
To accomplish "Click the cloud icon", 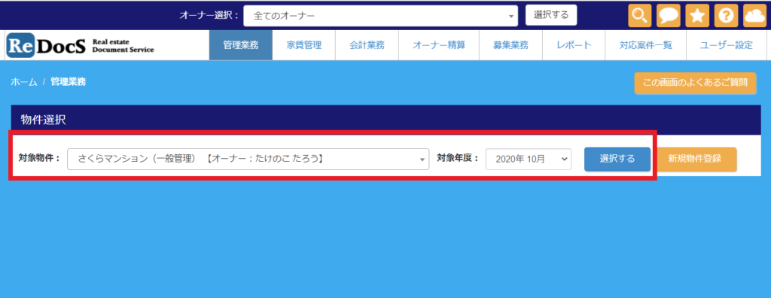I will (754, 16).
